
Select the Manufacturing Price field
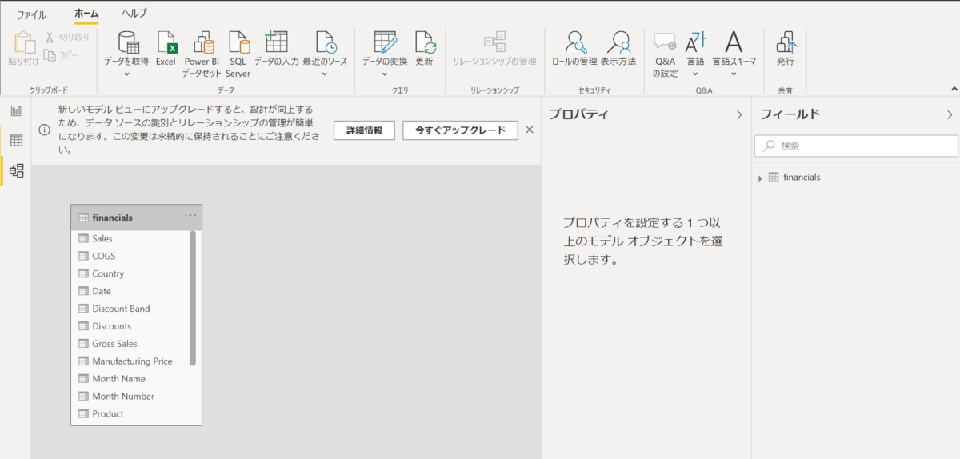(132, 361)
